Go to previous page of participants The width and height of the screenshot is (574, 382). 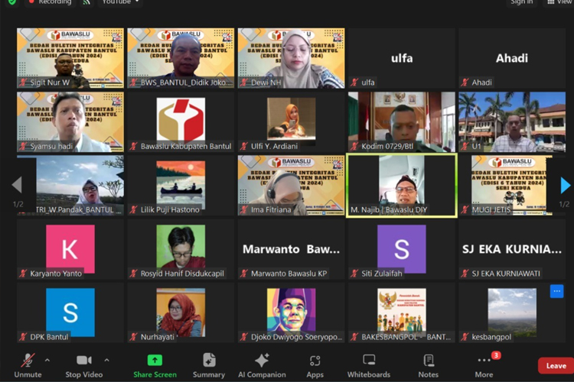coord(16,185)
